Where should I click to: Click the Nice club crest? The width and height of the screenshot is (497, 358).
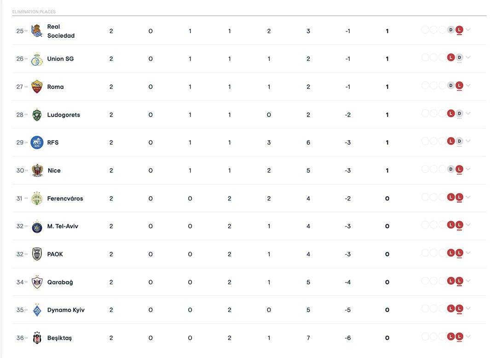coord(37,170)
